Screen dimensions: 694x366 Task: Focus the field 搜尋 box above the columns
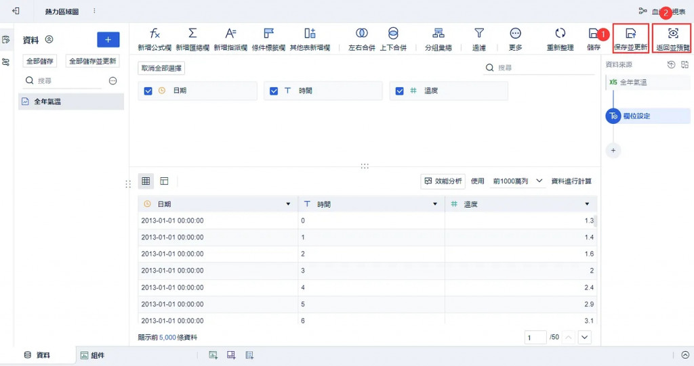click(539, 68)
